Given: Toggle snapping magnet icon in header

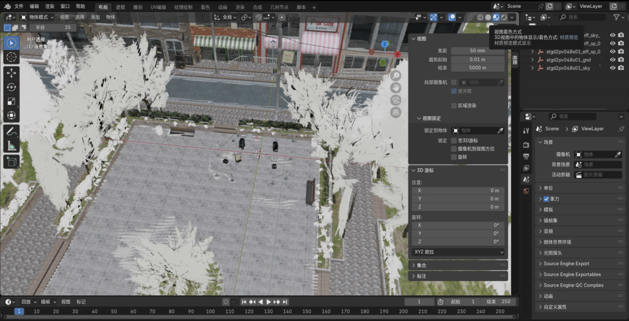Looking at the screenshot, I should tap(259, 17).
